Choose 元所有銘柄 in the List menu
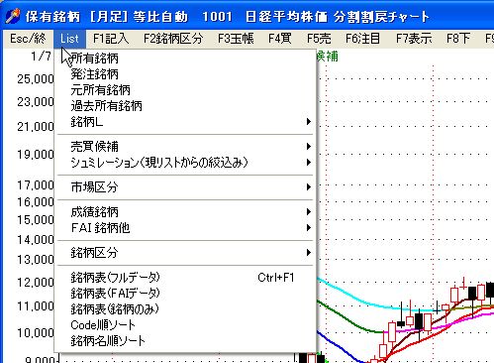The width and height of the screenshot is (494, 363). 185,90
